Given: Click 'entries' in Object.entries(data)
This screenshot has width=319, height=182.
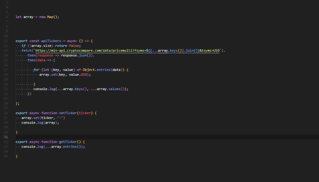Looking at the screenshot, I should point(103,70).
